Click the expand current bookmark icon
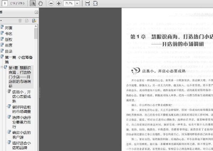 (x=34, y=21)
